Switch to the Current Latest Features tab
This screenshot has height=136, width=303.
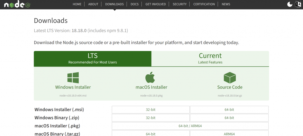coord(210,59)
